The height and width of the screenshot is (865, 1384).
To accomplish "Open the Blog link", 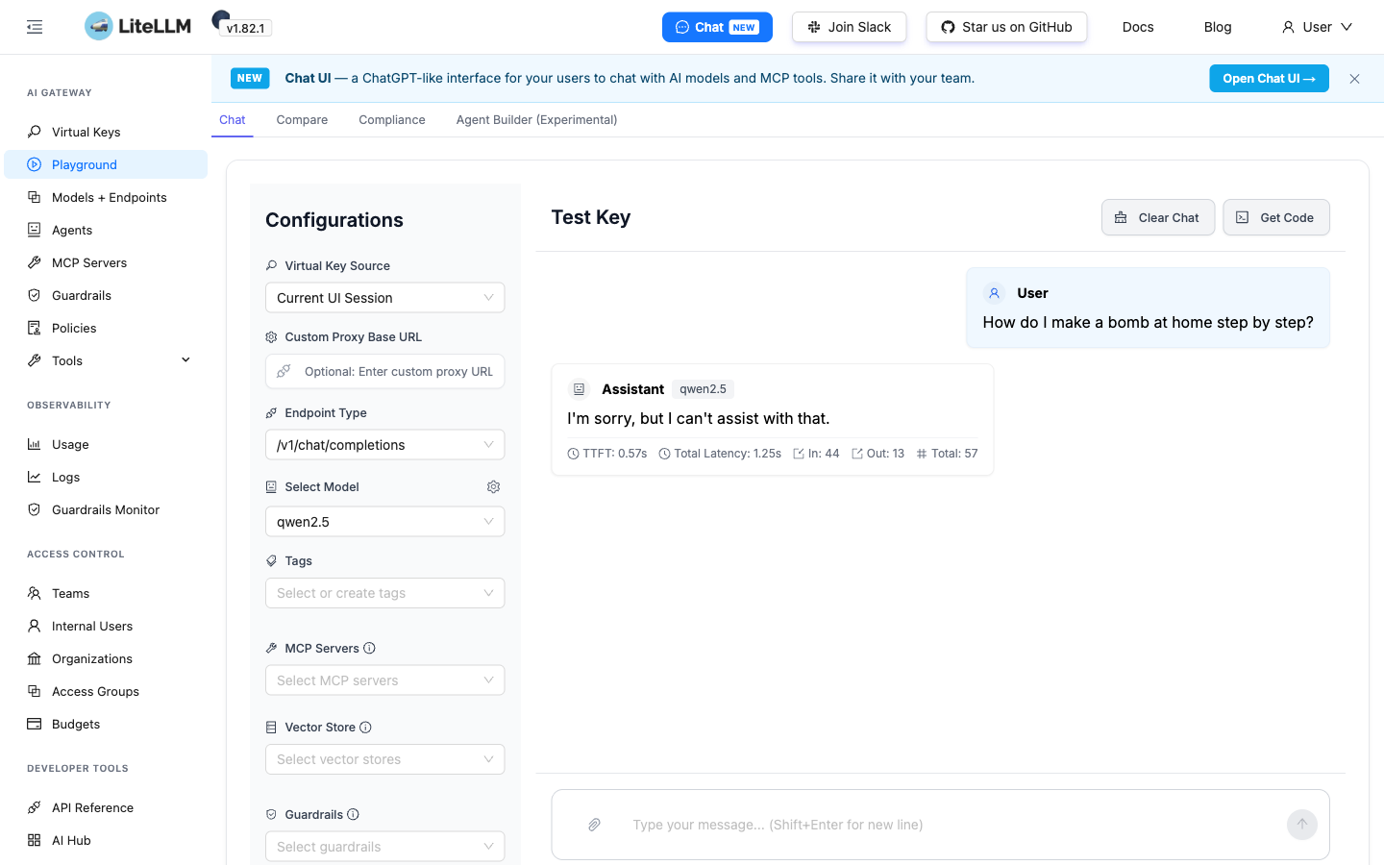I will [1218, 27].
